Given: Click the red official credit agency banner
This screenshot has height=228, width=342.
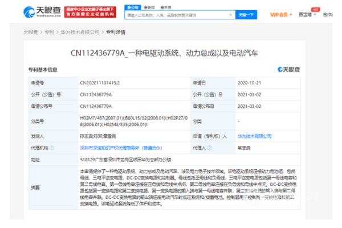Looking at the screenshot, I should 90,12.
